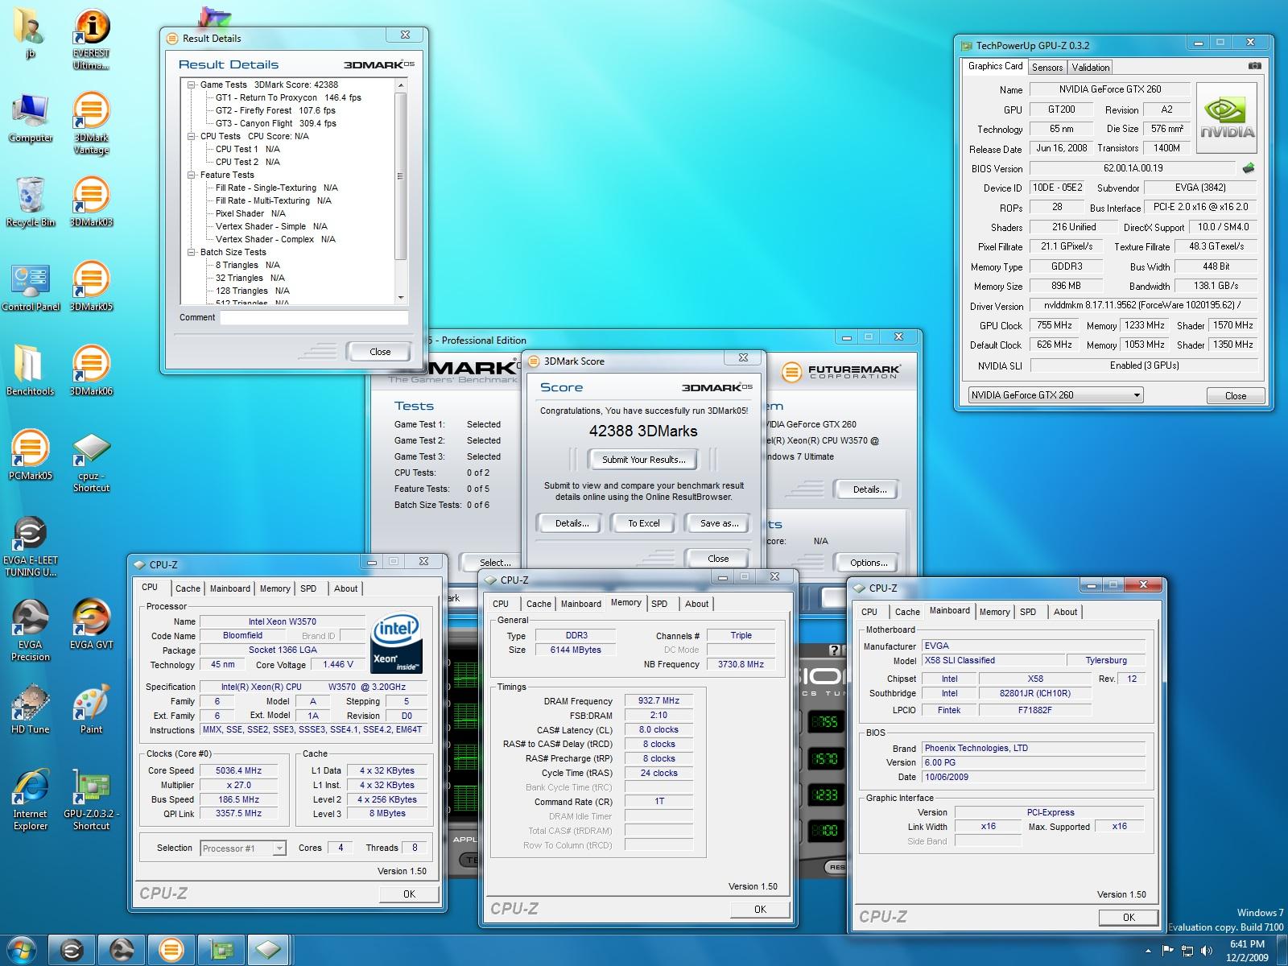Select the GPU-Z taskbar button
Viewport: 1288px width, 966px height.
pos(220,950)
